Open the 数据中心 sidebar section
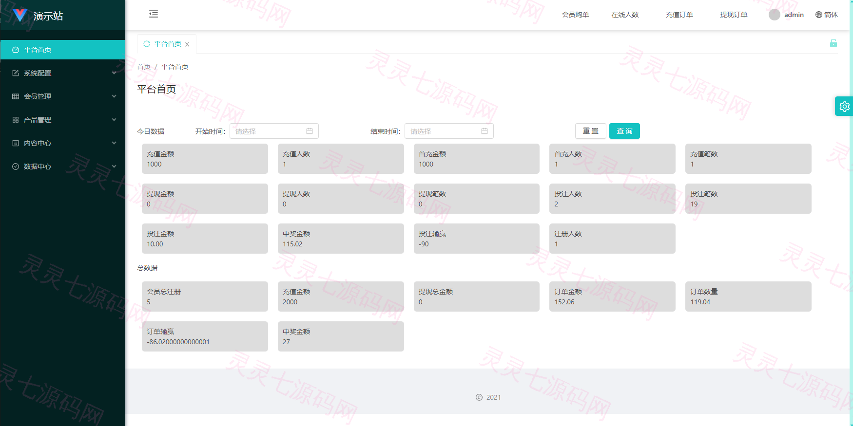Viewport: 853px width, 426px height. [x=63, y=167]
